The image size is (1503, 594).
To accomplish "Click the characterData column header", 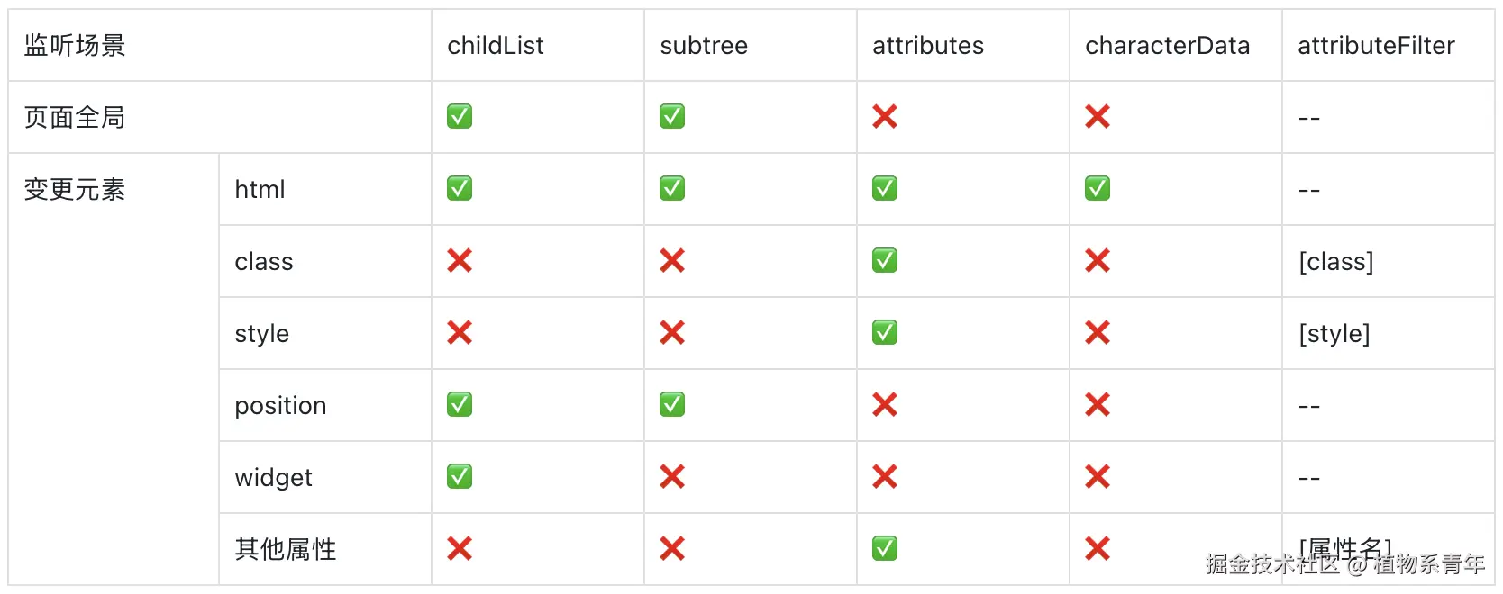I will (x=1167, y=46).
